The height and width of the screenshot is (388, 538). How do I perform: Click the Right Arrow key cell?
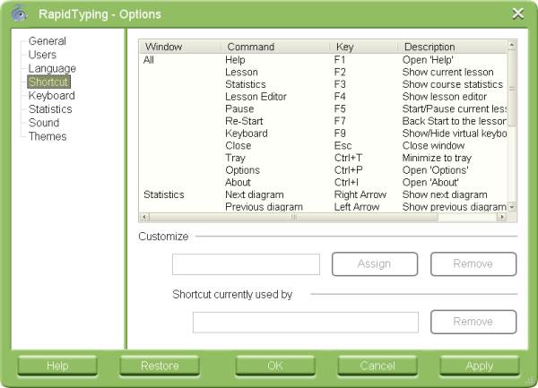click(x=360, y=194)
